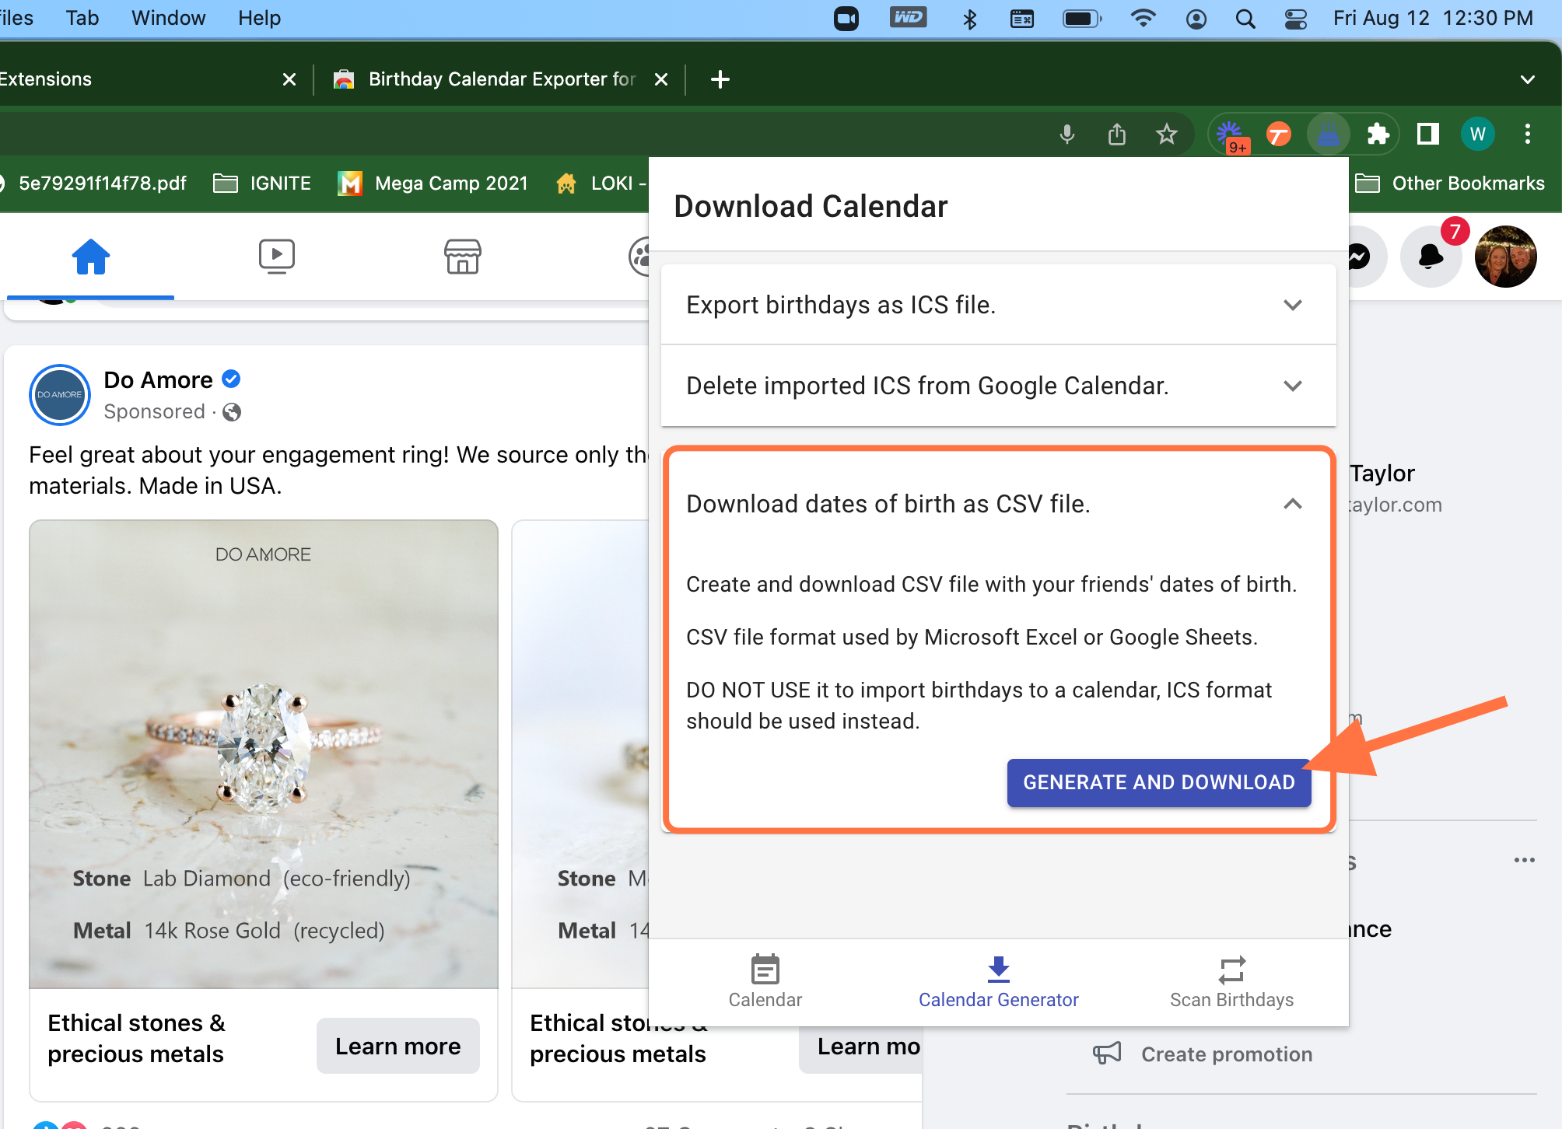1562x1129 pixels.
Task: Close the Birthday Calendar Exporter tab
Action: (661, 79)
